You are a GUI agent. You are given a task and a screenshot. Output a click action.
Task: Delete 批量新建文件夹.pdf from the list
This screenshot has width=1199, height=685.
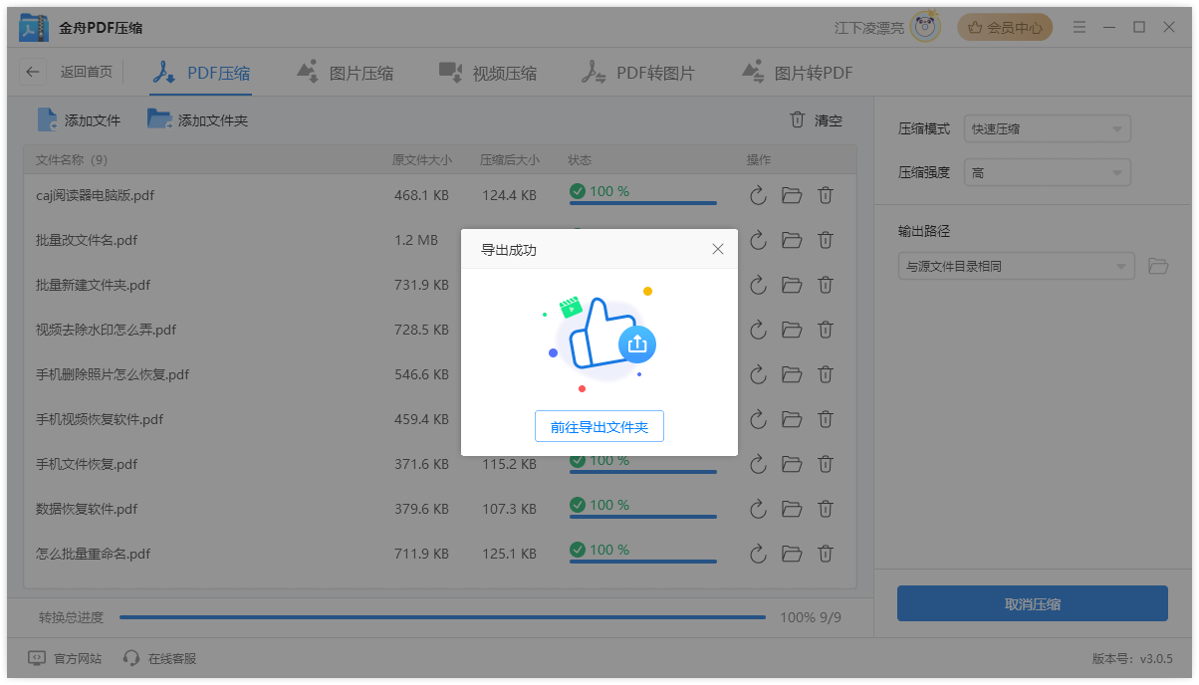[826, 285]
